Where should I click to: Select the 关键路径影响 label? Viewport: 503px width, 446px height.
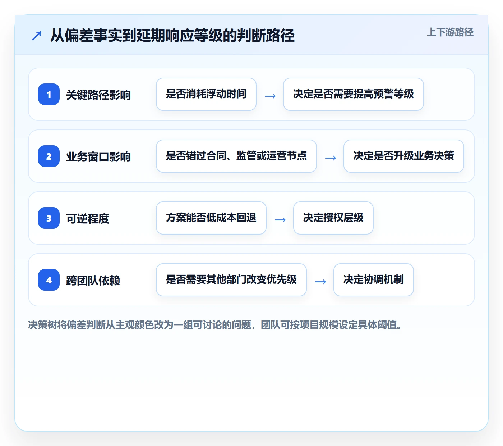pyautogui.click(x=98, y=95)
